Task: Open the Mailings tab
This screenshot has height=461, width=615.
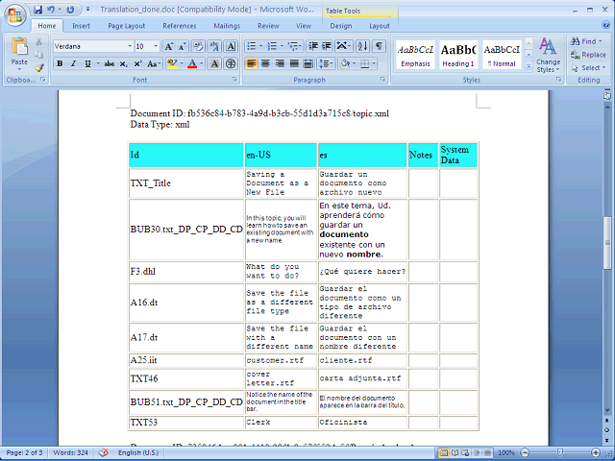Action: point(227,26)
